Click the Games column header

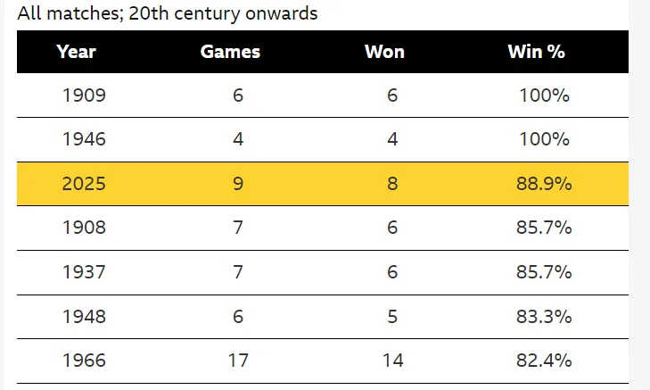[230, 52]
